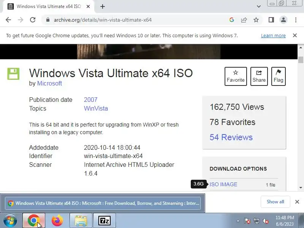Show hidden tray icons arrow
This screenshot has width=304, height=228.
[238, 221]
